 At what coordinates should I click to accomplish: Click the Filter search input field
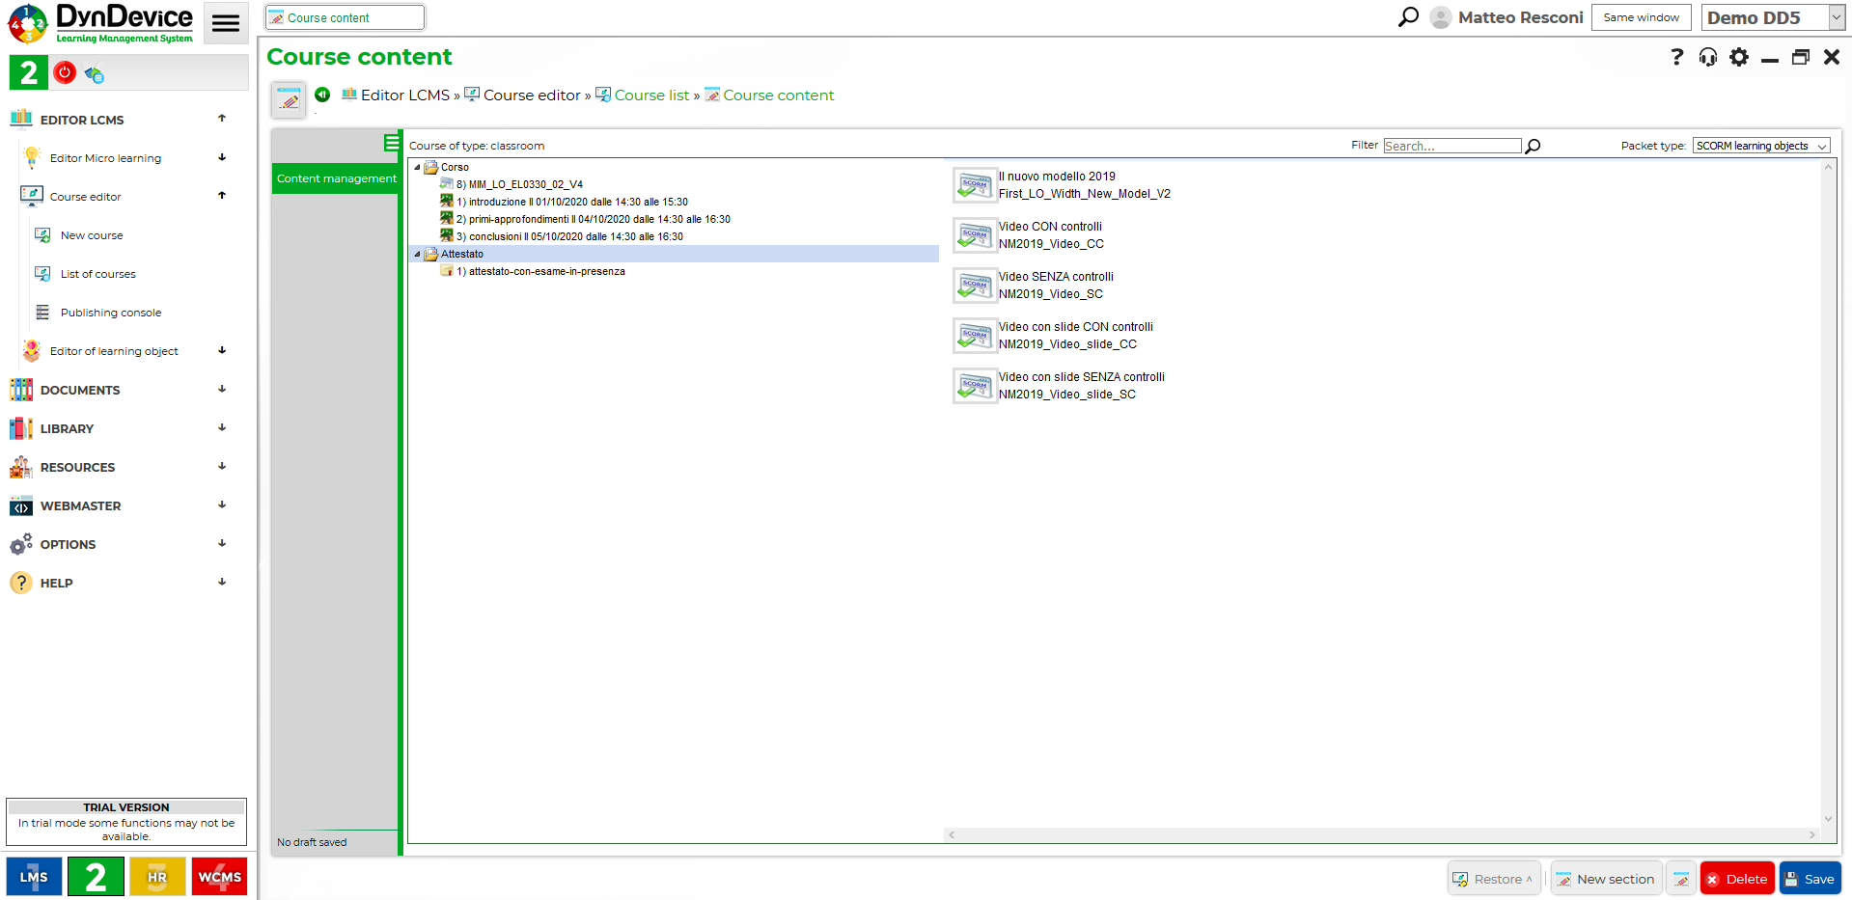point(1451,147)
